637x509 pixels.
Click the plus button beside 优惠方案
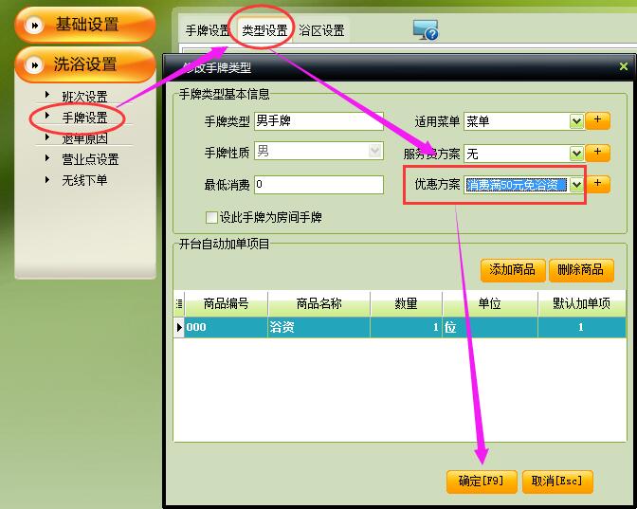[598, 184]
